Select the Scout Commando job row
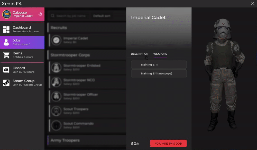 [x=88, y=125]
